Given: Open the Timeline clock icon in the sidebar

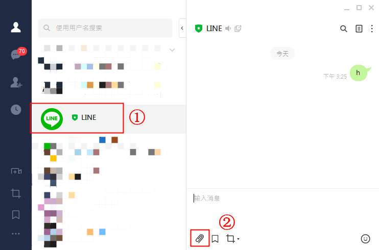Looking at the screenshot, I should coord(16,110).
